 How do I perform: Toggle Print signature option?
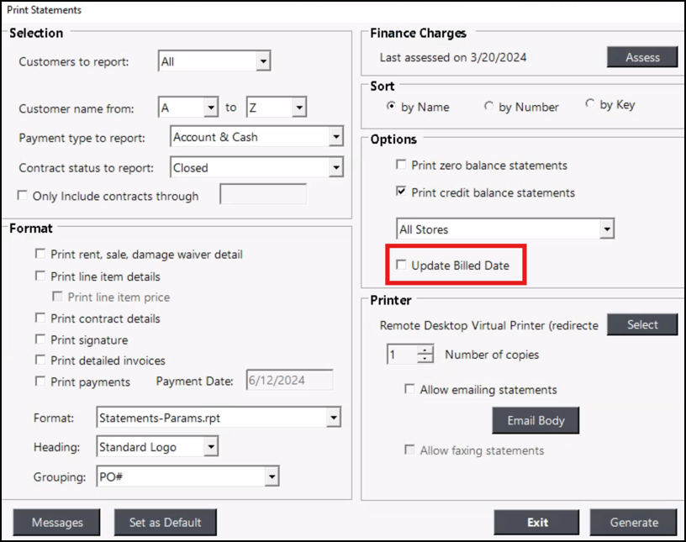coord(40,340)
